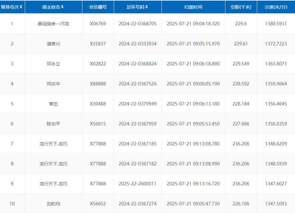
Task: Select owner name 曾忠
Action: [53, 104]
